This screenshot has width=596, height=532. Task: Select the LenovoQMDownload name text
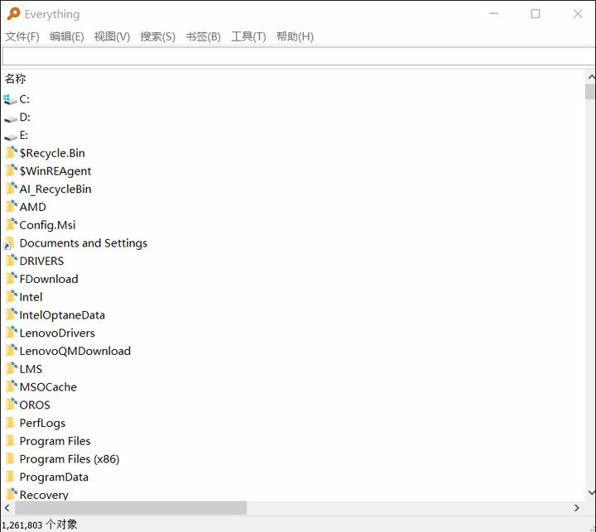[74, 351]
